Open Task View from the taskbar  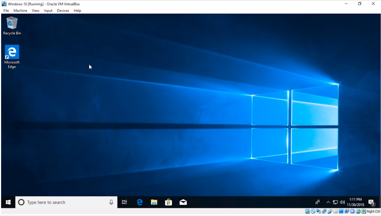click(124, 202)
